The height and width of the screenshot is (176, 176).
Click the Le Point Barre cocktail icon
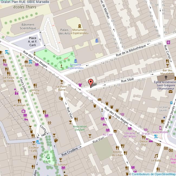(61, 82)
